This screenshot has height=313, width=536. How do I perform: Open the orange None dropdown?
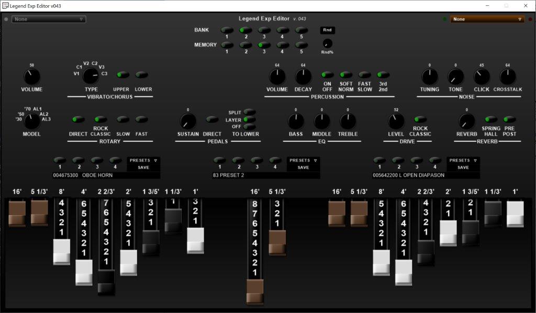click(x=487, y=19)
